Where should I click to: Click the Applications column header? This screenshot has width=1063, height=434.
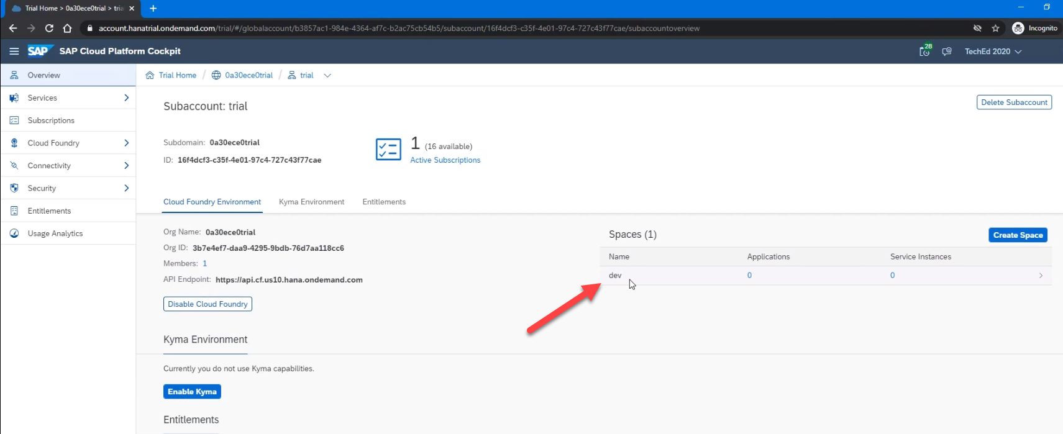769,257
